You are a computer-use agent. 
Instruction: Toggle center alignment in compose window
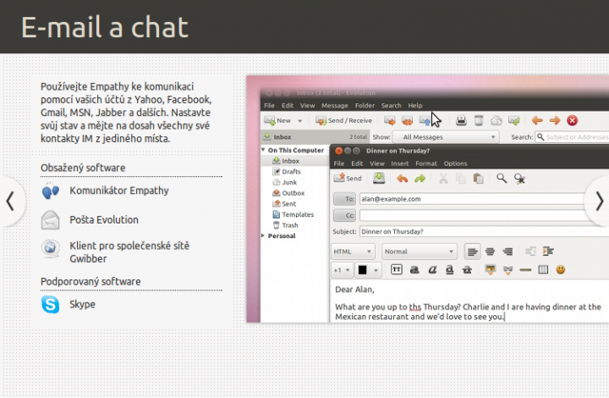pos(490,252)
